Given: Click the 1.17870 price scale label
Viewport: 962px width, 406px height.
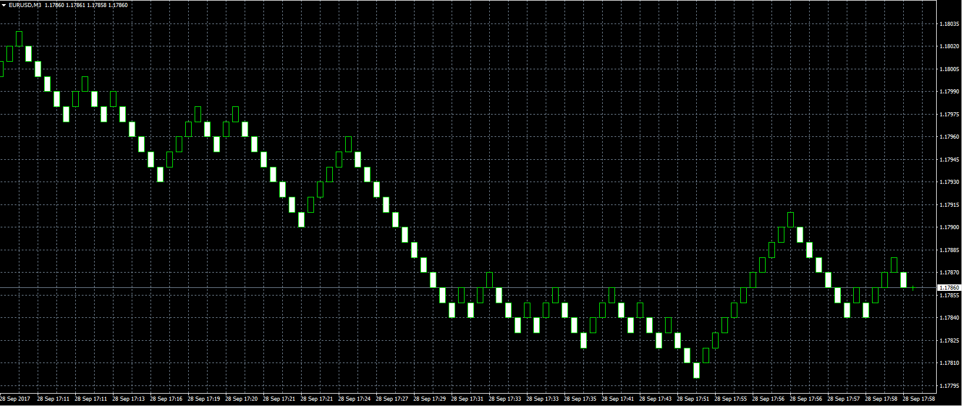Looking at the screenshot, I should click(x=950, y=273).
